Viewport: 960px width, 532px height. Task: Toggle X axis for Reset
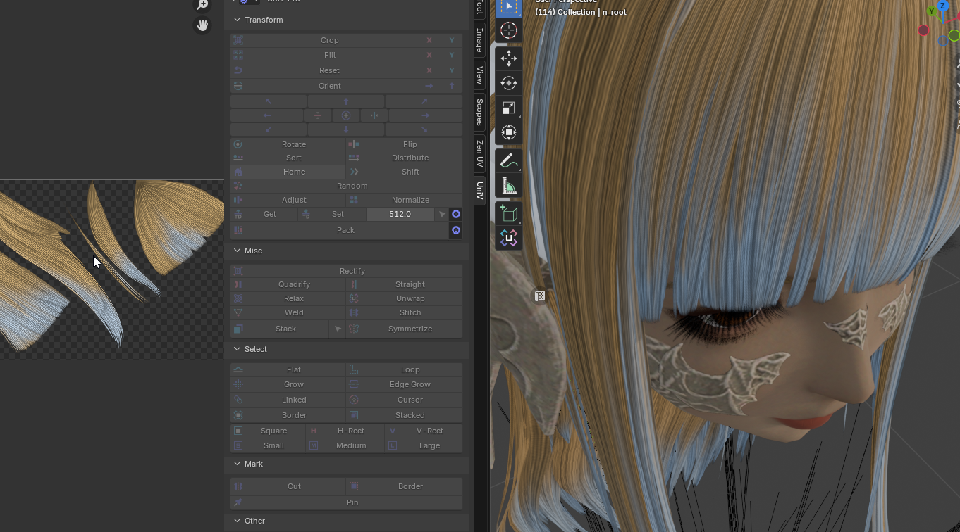[x=429, y=70]
